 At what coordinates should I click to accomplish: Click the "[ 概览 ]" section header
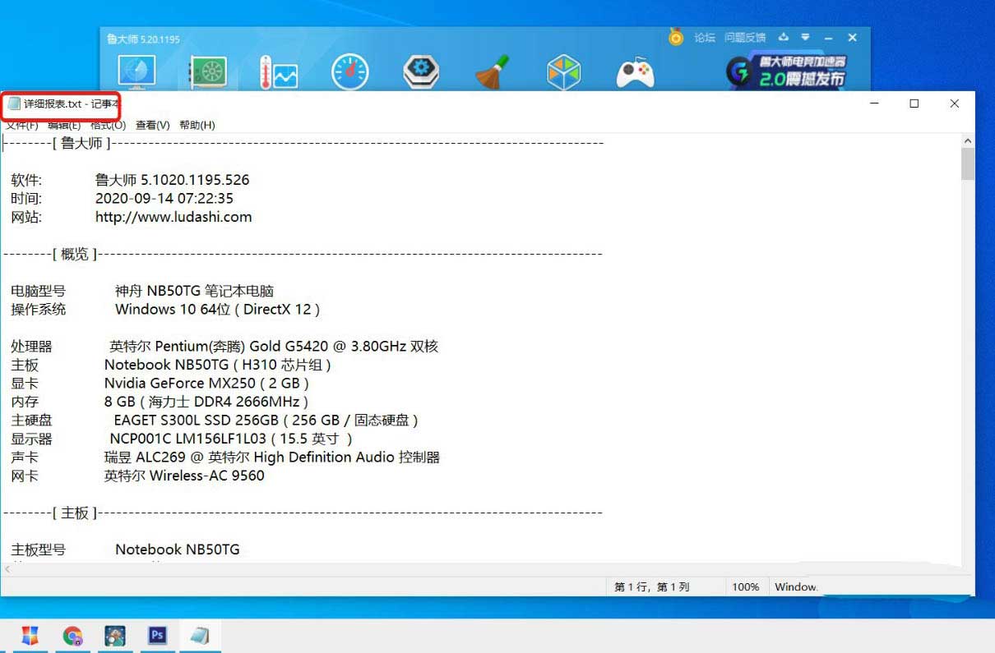pos(75,254)
